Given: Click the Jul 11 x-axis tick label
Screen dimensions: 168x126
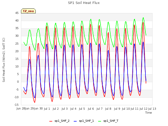Looking at the screenshot, I should pyautogui.click(x=135, y=109).
